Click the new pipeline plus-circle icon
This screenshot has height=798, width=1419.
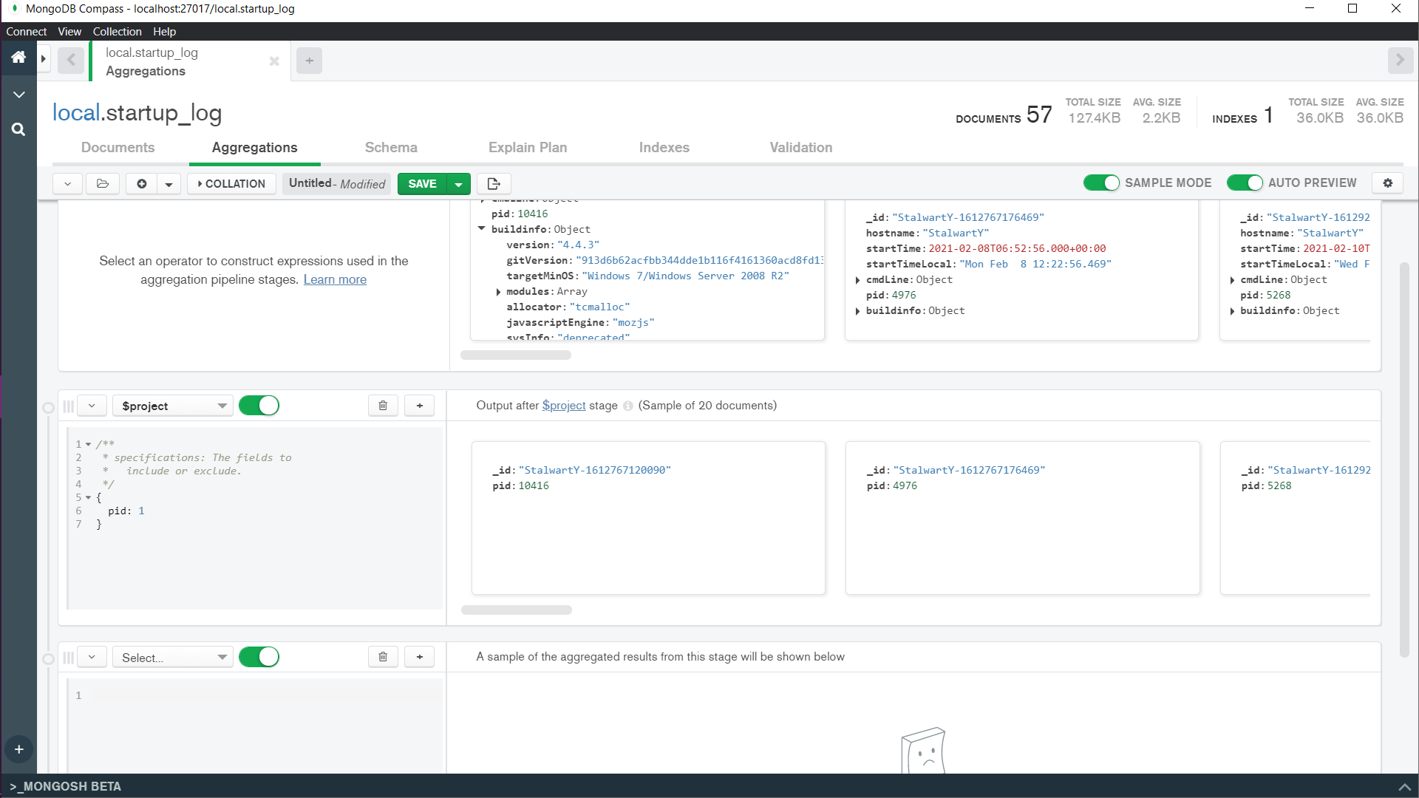[x=141, y=183]
